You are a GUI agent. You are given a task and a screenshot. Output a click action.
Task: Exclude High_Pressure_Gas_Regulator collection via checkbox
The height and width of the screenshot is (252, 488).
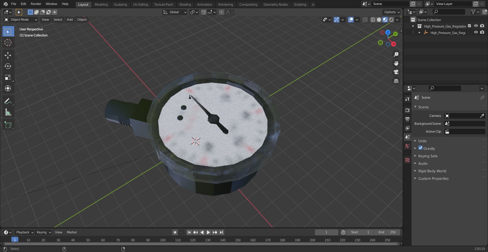click(469, 26)
